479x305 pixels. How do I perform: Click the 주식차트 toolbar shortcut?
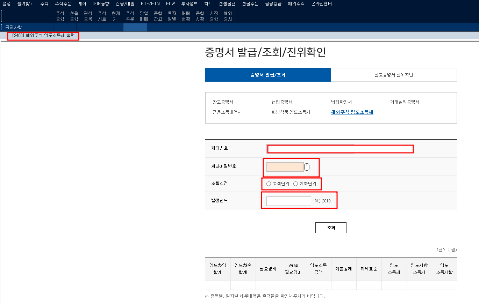click(x=102, y=16)
